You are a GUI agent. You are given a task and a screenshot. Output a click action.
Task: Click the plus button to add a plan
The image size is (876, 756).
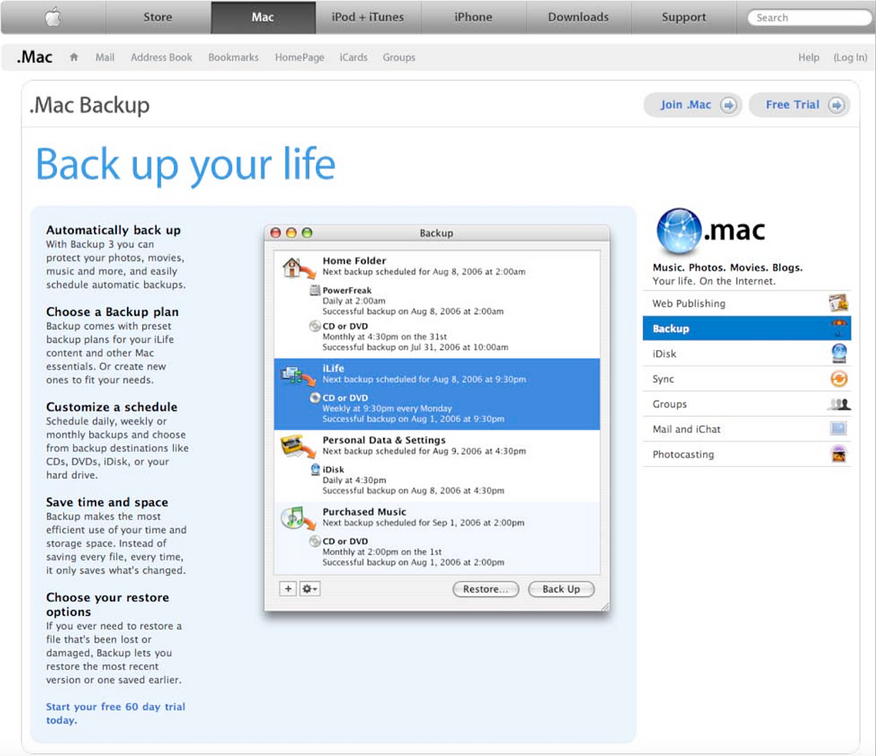point(288,589)
